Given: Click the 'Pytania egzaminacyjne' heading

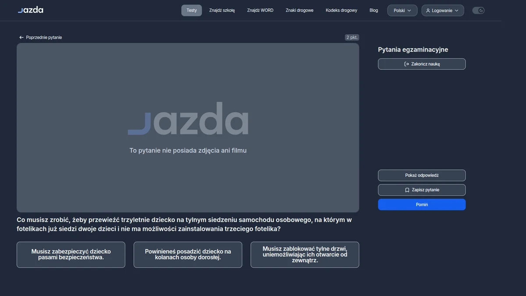Looking at the screenshot, I should 413,50.
